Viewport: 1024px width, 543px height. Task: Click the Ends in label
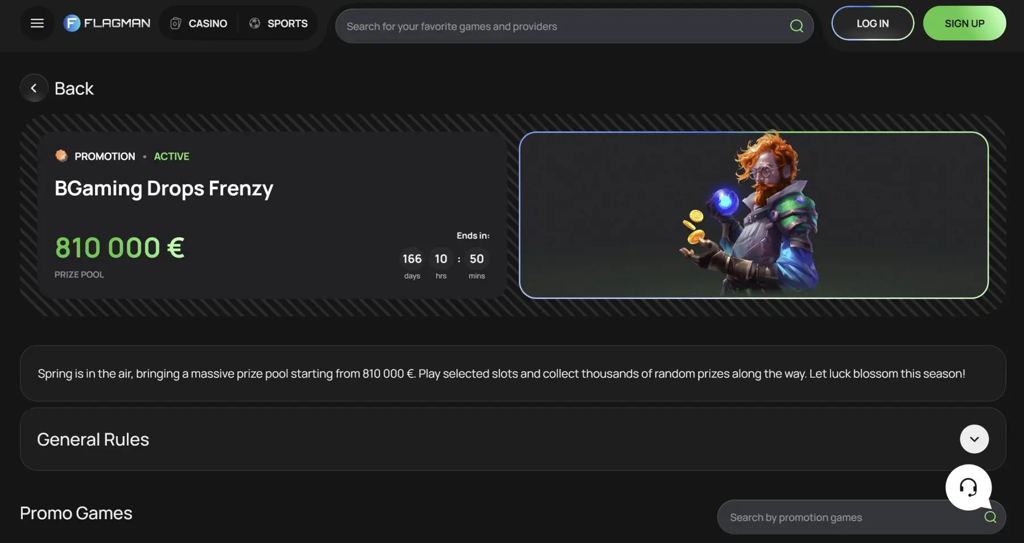click(473, 235)
